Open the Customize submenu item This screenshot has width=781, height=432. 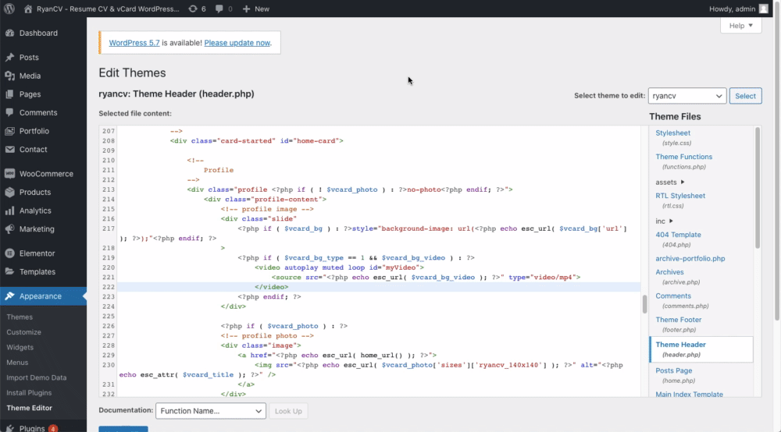pos(23,332)
